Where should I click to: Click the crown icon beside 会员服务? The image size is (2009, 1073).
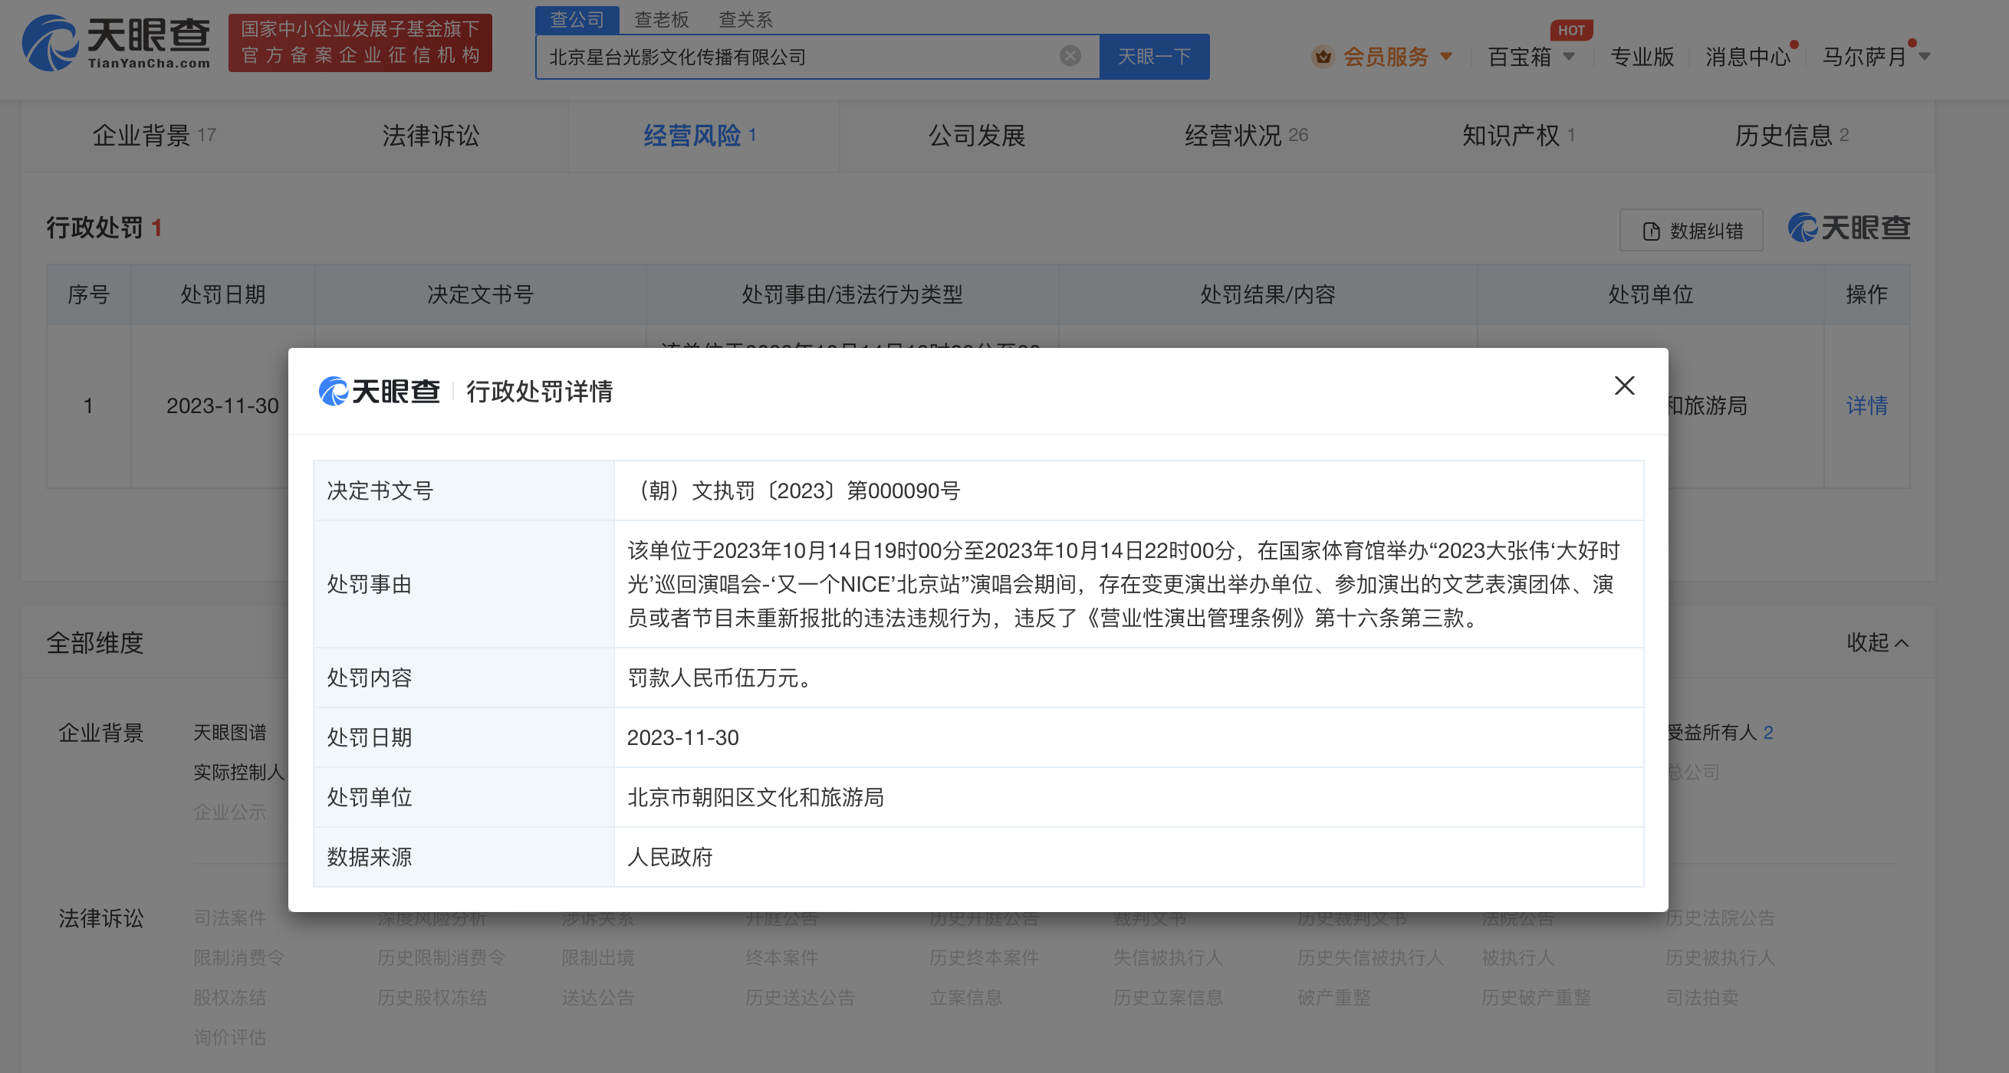(x=1323, y=57)
